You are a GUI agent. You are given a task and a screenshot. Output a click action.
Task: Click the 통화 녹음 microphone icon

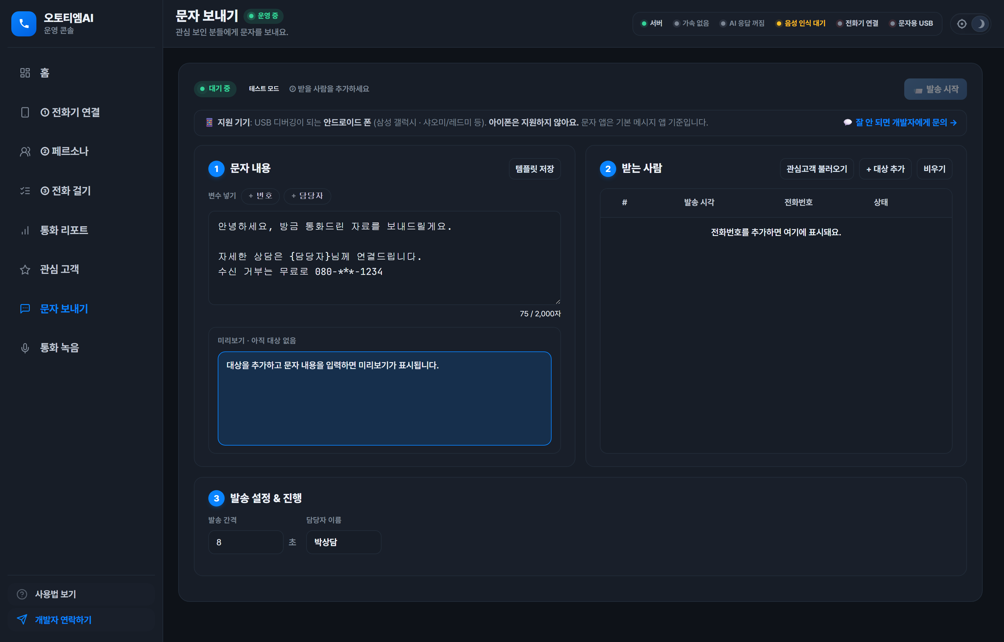point(25,348)
